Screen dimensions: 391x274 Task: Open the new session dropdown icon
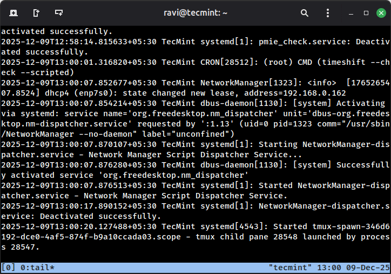click(x=59, y=13)
